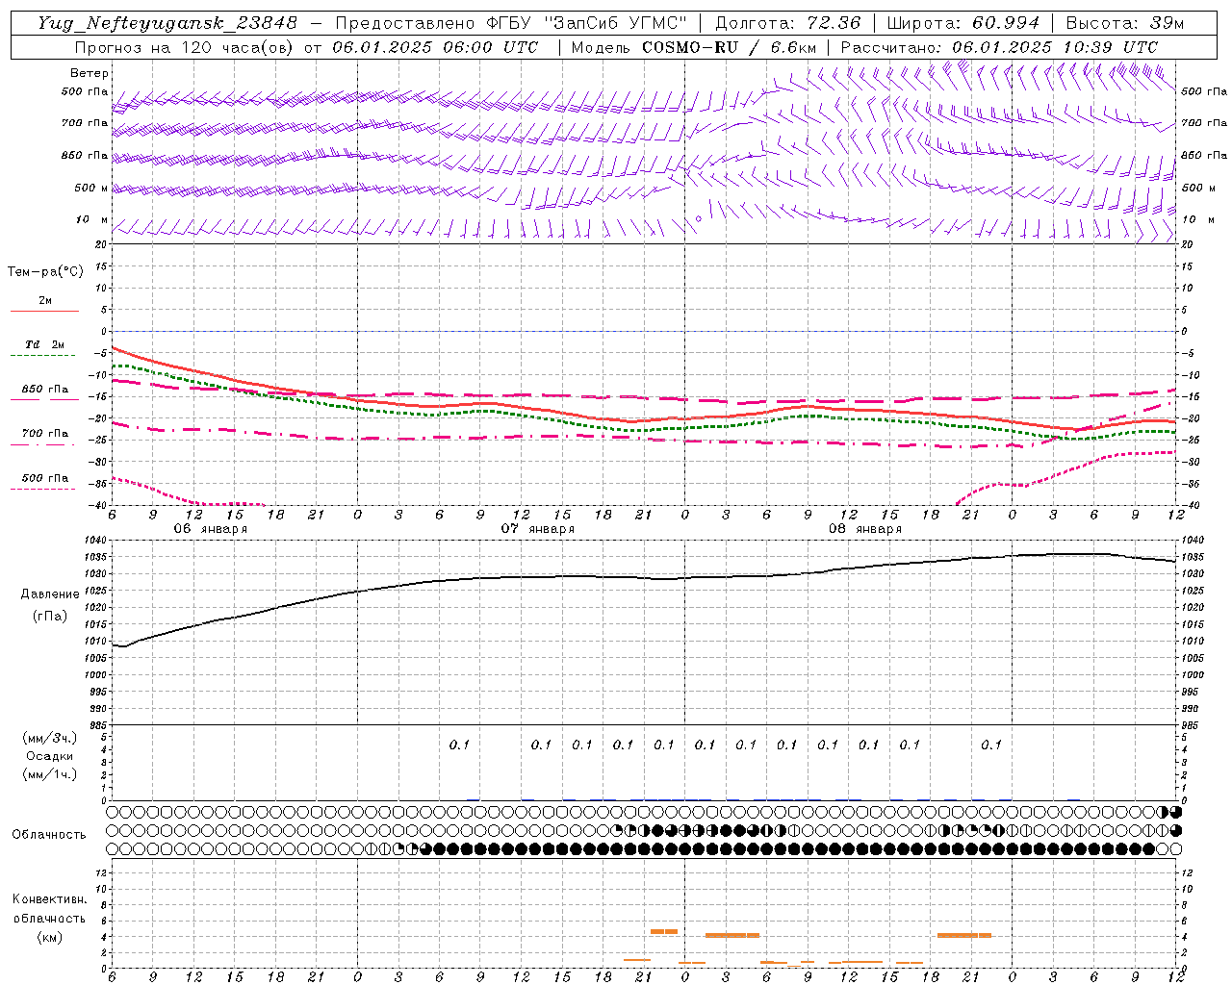Click the 'Td 2м' dew point legend entry
1232x985 pixels.
pos(44,345)
